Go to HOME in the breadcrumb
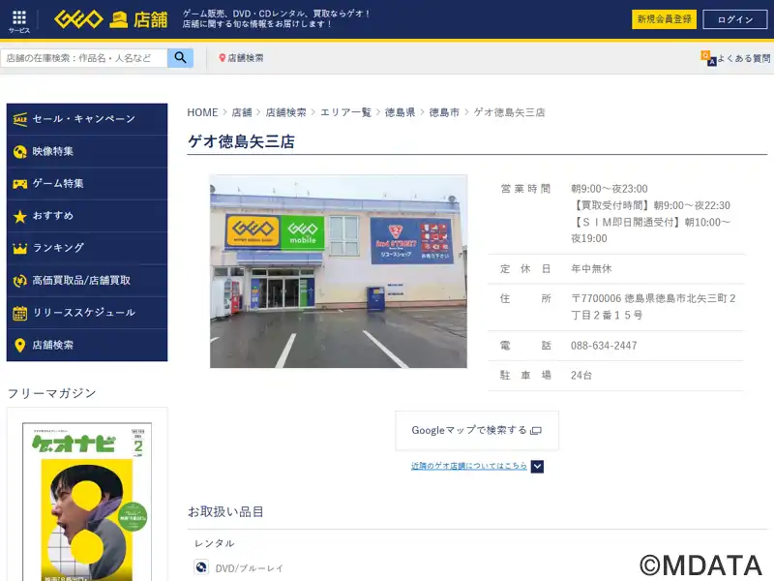This screenshot has height=581, width=774. [x=202, y=112]
